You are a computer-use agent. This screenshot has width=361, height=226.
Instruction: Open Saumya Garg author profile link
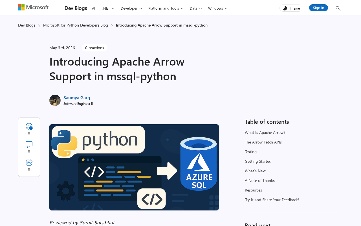77,97
